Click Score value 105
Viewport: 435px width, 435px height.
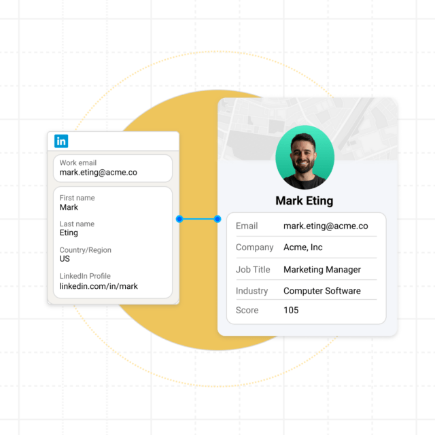291,310
